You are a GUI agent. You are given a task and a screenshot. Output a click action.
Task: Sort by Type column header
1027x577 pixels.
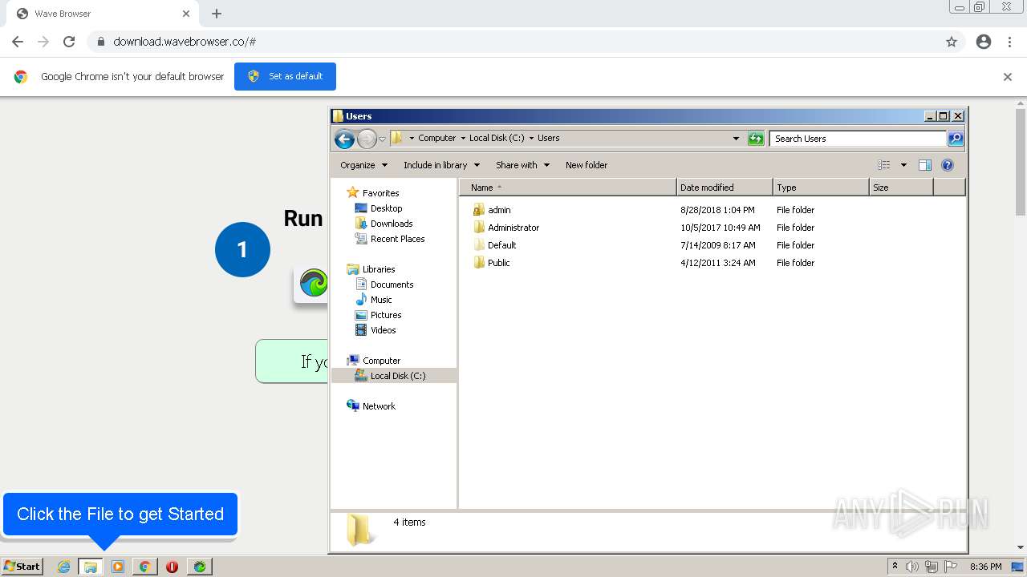pos(821,188)
